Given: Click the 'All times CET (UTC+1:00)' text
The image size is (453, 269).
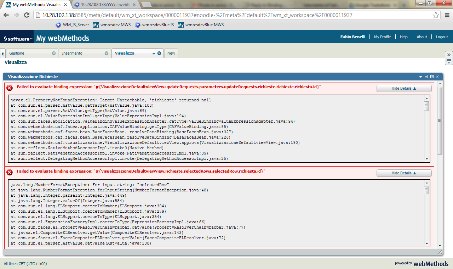Looking at the screenshot, I should 25,264.
